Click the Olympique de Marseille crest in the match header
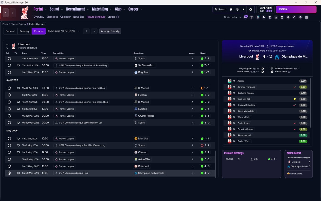This screenshot has height=201, width=321. point(277,57)
